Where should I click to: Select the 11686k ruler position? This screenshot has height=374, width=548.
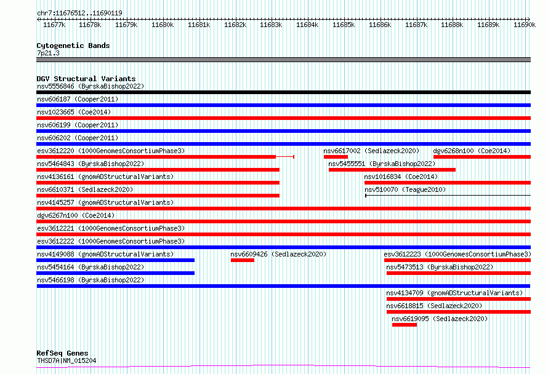click(380, 25)
